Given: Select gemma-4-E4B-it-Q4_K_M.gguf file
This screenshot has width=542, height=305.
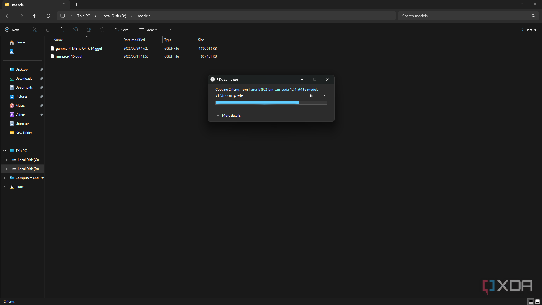Looking at the screenshot, I should pos(79,49).
